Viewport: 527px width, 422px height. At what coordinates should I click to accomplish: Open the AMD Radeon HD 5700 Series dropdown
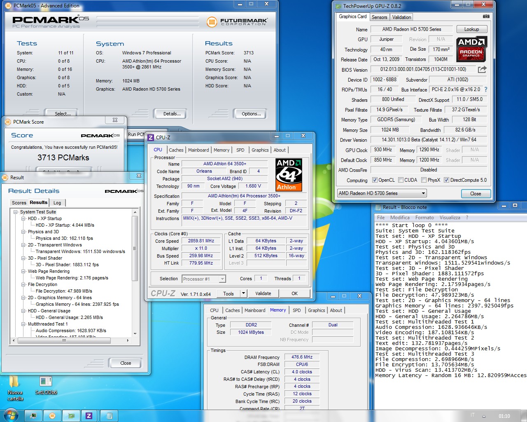pos(382,193)
